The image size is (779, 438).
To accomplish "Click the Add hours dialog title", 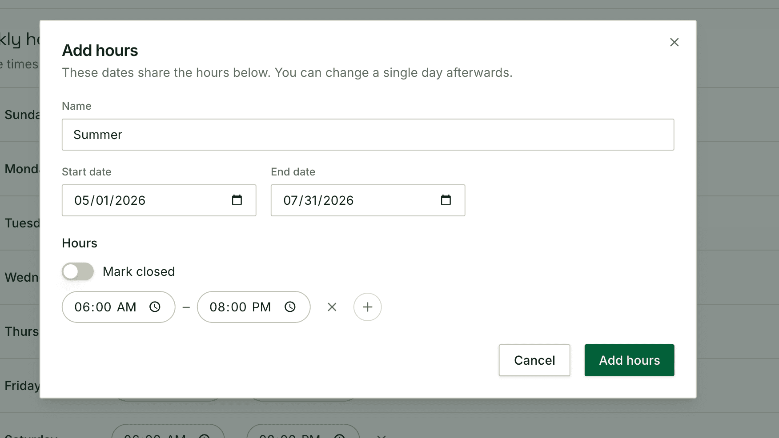I will 100,51.
